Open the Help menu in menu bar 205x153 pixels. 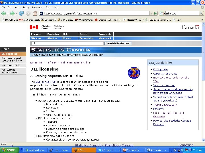click(x=56, y=7)
